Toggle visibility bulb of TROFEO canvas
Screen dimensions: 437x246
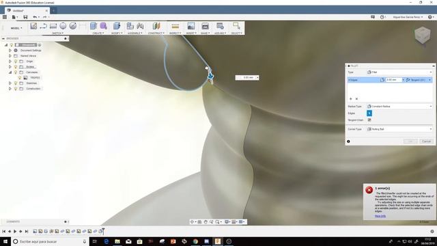click(x=20, y=77)
